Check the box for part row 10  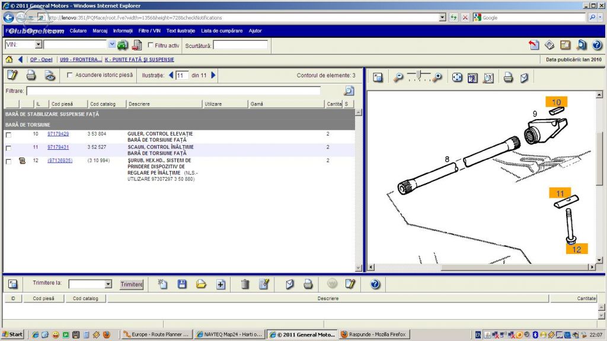click(x=8, y=135)
